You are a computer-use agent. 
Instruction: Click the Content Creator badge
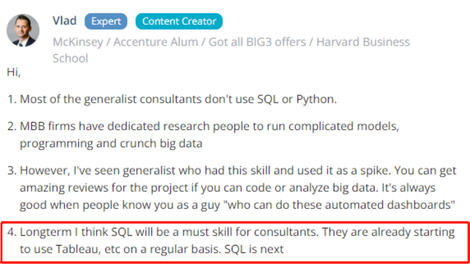pos(179,21)
